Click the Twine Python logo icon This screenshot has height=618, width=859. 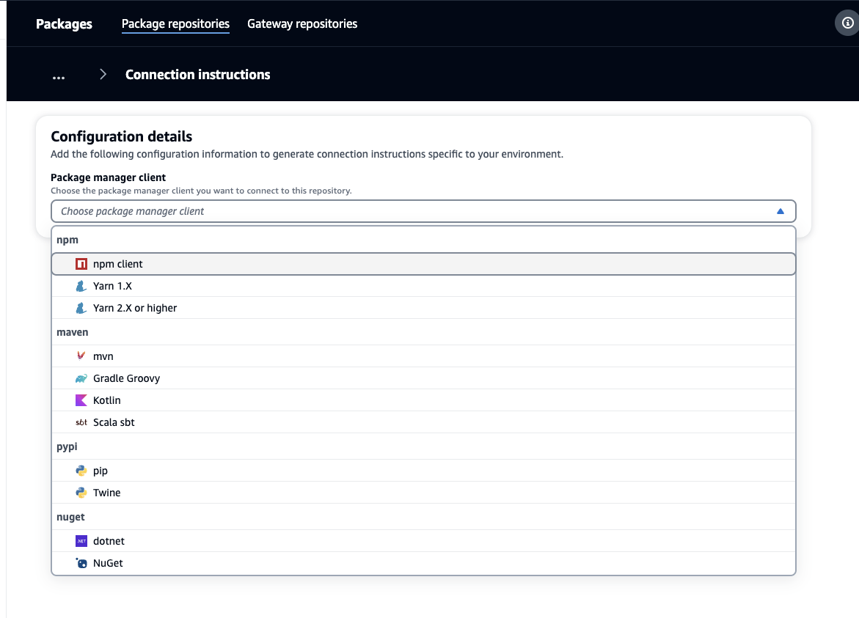[x=81, y=493]
